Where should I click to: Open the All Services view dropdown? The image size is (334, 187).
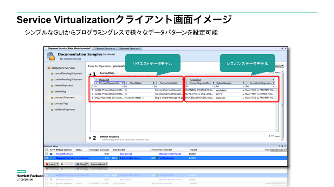point(278,150)
